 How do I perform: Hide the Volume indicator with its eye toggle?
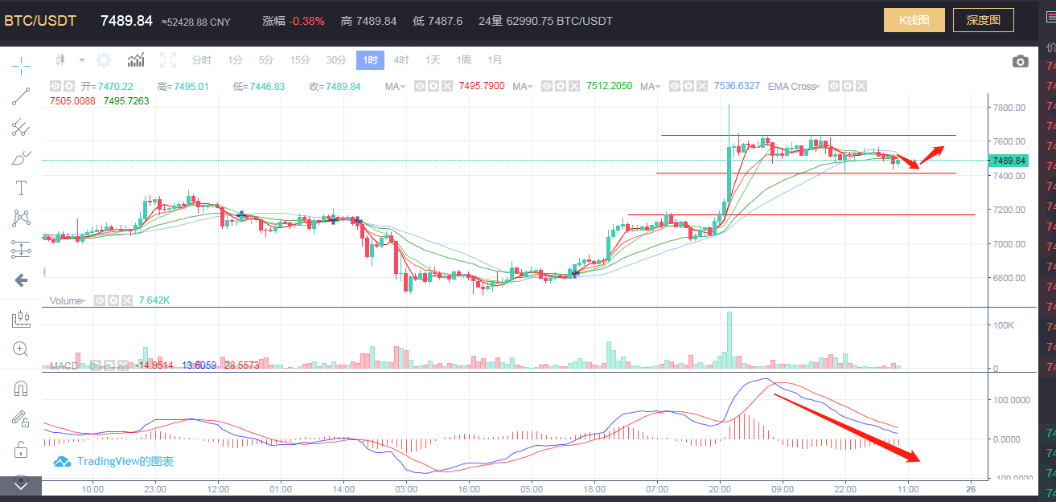click(x=101, y=300)
